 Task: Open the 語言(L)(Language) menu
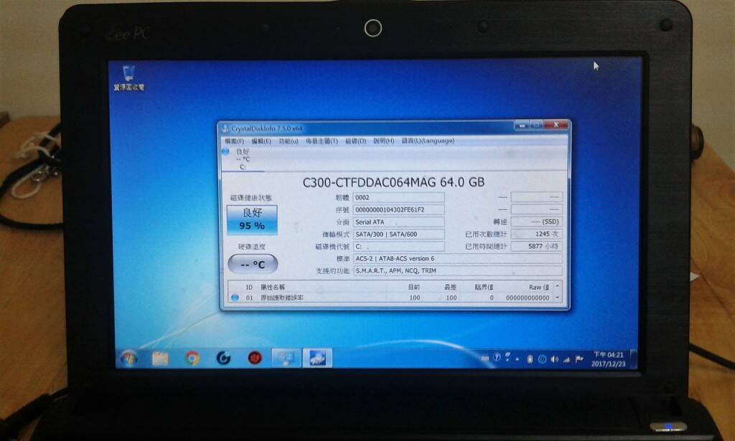(428, 141)
